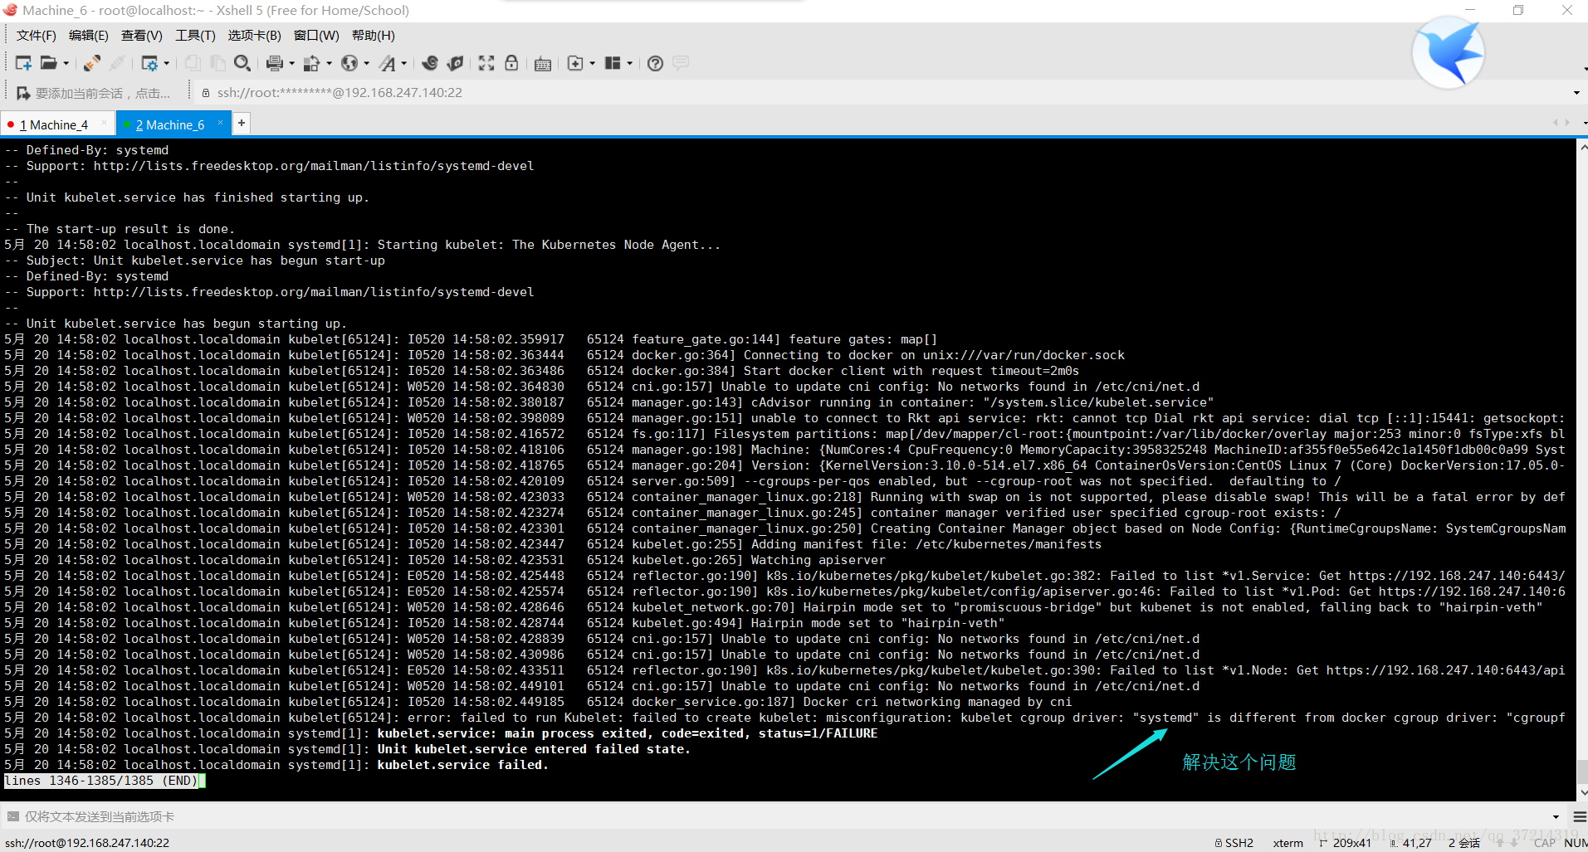The height and width of the screenshot is (852, 1588).
Task: Click the Reconnect icon
Action: point(117,63)
